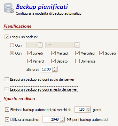118x126 pixels.
Task: Click the database backup icon
Action: click(x=9, y=8)
